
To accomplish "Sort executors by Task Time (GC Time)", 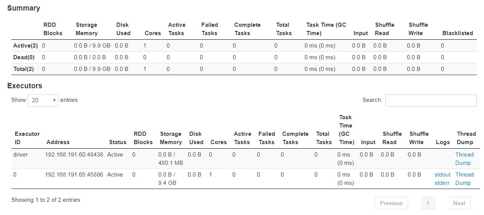I will point(346,130).
